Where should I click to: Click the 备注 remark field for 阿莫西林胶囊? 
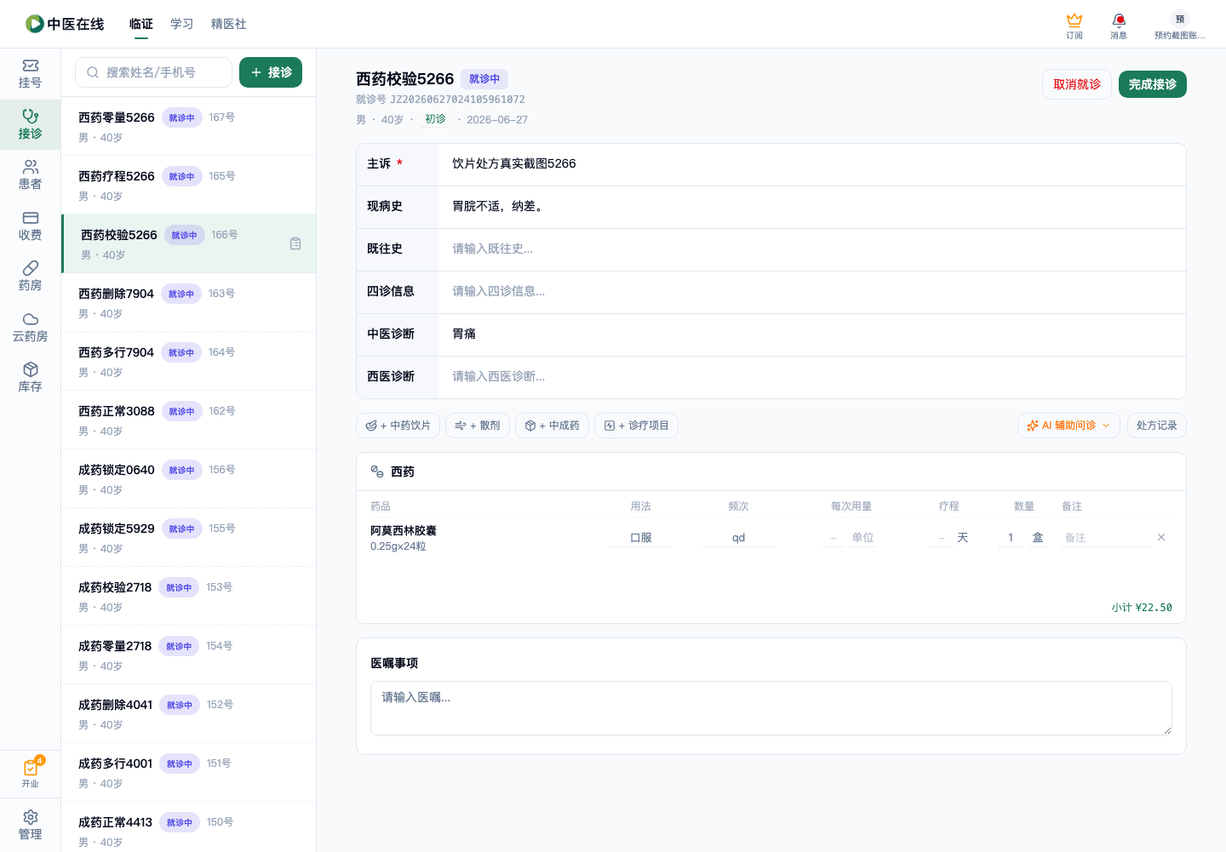pos(1105,538)
